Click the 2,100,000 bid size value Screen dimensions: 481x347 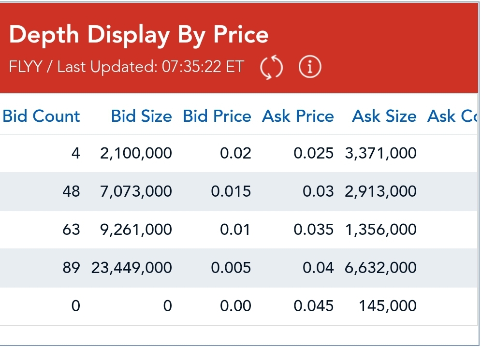136,154
